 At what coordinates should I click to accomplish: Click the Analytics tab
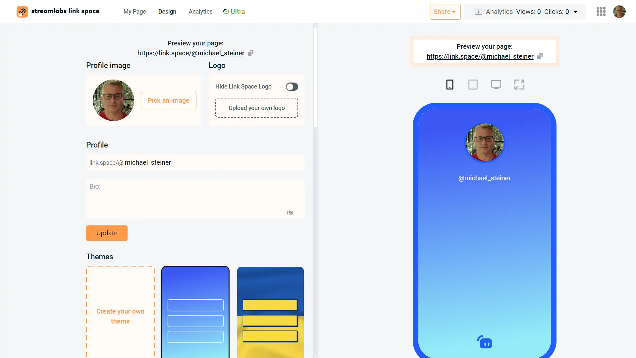point(200,12)
